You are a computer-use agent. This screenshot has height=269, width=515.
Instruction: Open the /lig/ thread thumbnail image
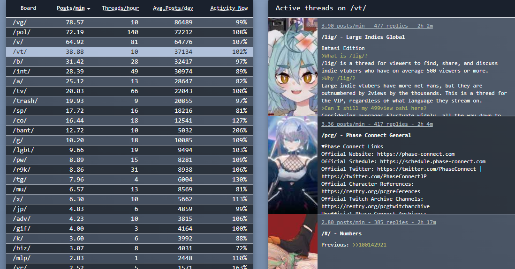click(293, 67)
